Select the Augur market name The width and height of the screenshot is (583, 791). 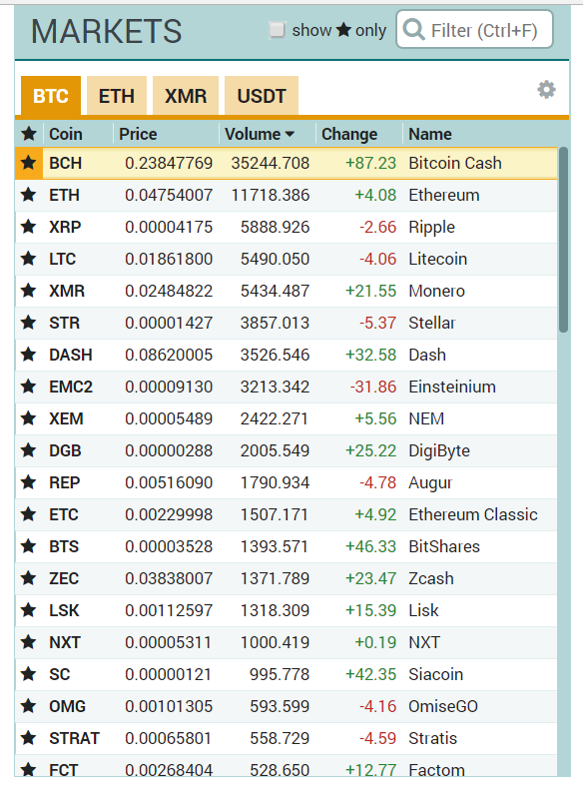tap(430, 482)
